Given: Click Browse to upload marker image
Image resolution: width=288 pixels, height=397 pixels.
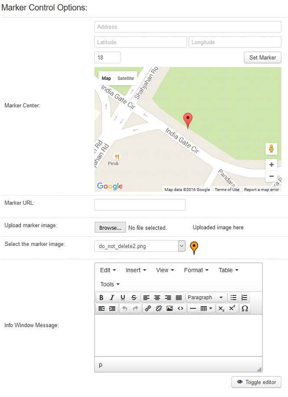Looking at the screenshot, I should tap(110, 228).
